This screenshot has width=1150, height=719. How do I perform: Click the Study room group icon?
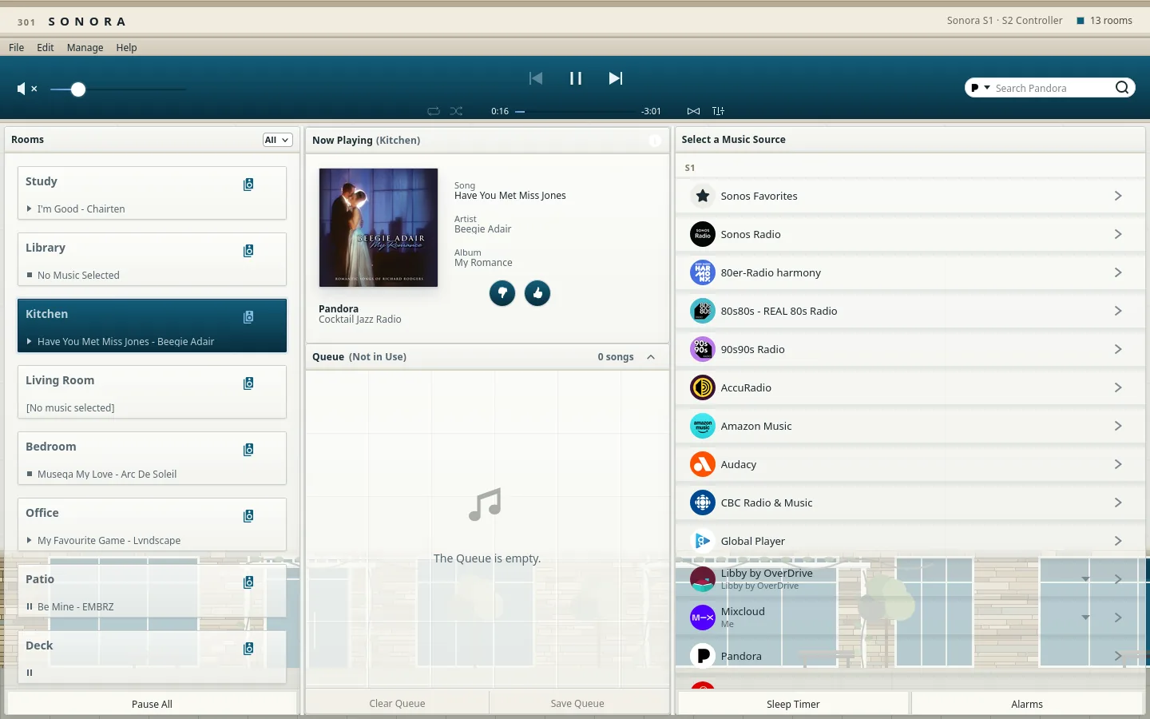point(248,185)
